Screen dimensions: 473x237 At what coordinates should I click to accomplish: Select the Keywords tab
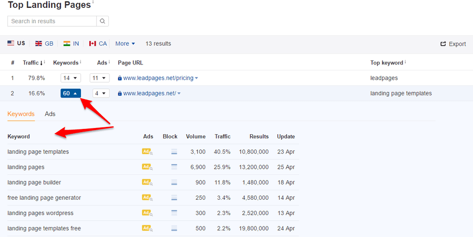click(x=21, y=114)
